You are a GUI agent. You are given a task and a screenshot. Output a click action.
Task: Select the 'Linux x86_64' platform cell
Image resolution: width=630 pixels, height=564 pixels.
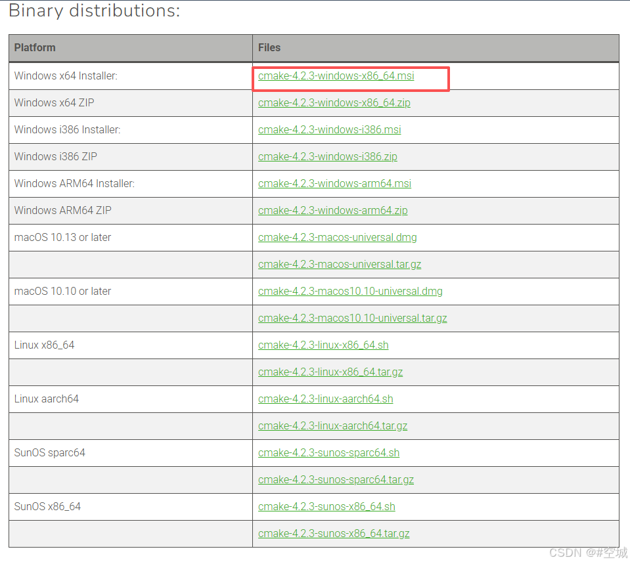tap(131, 345)
